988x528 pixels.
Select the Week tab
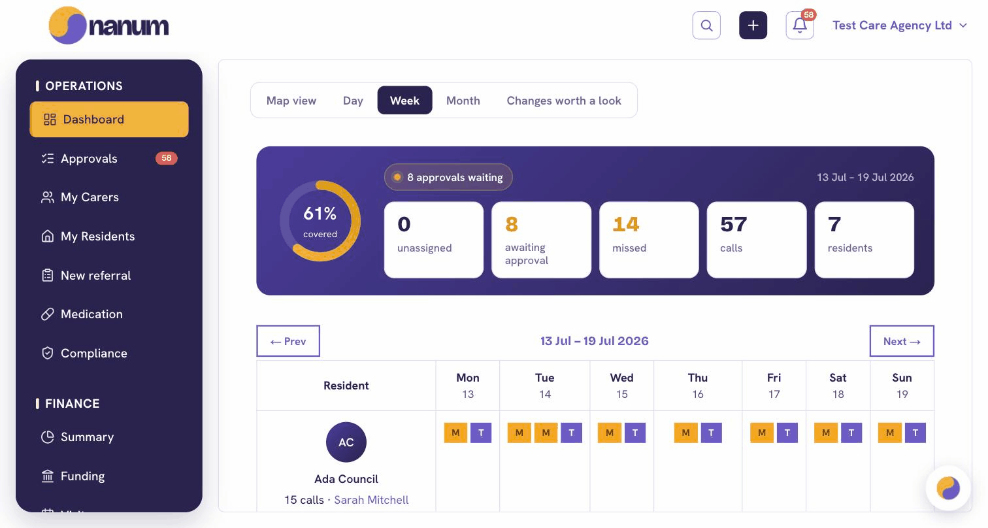(404, 101)
